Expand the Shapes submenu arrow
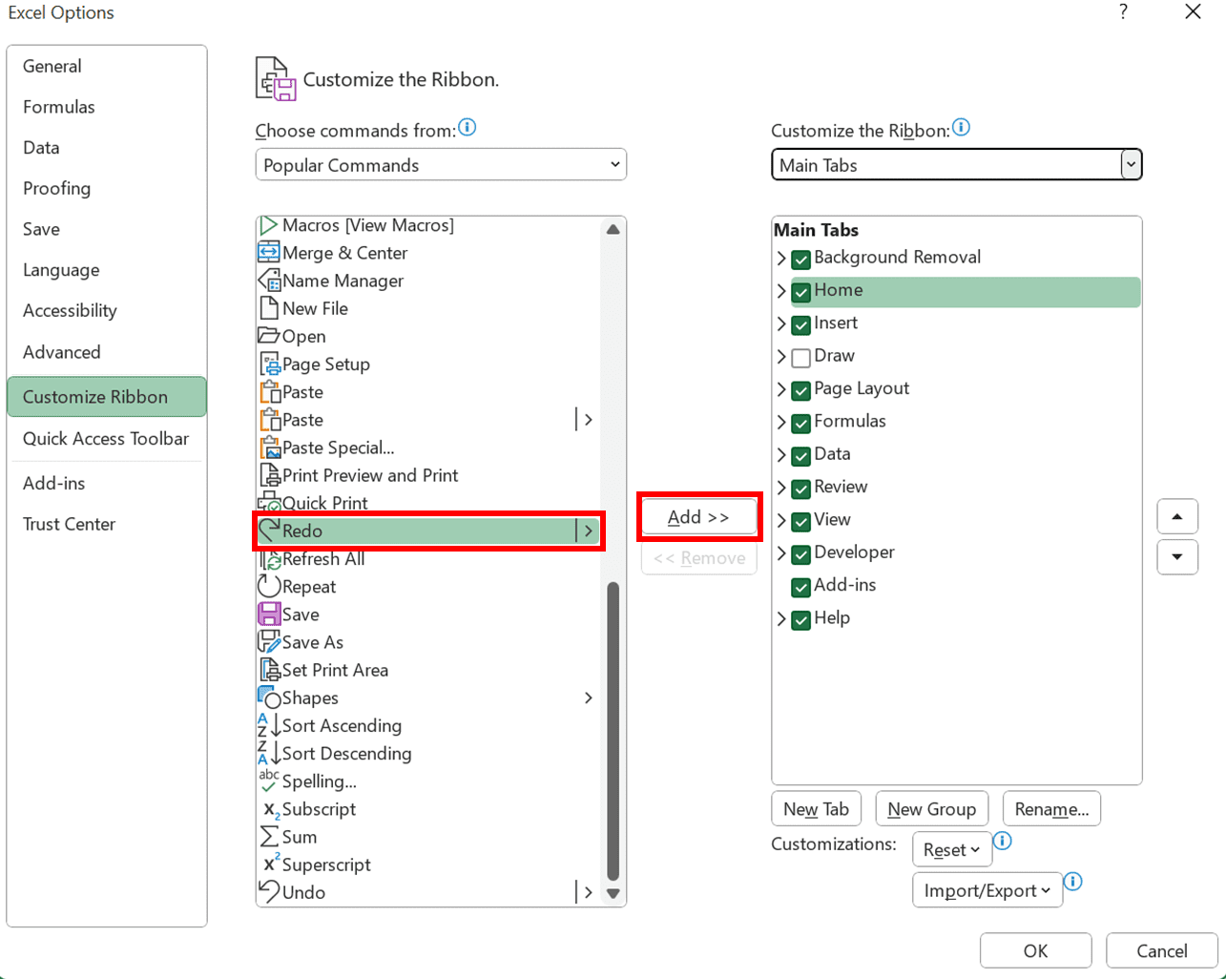Image resolution: width=1226 pixels, height=979 pixels. [589, 698]
